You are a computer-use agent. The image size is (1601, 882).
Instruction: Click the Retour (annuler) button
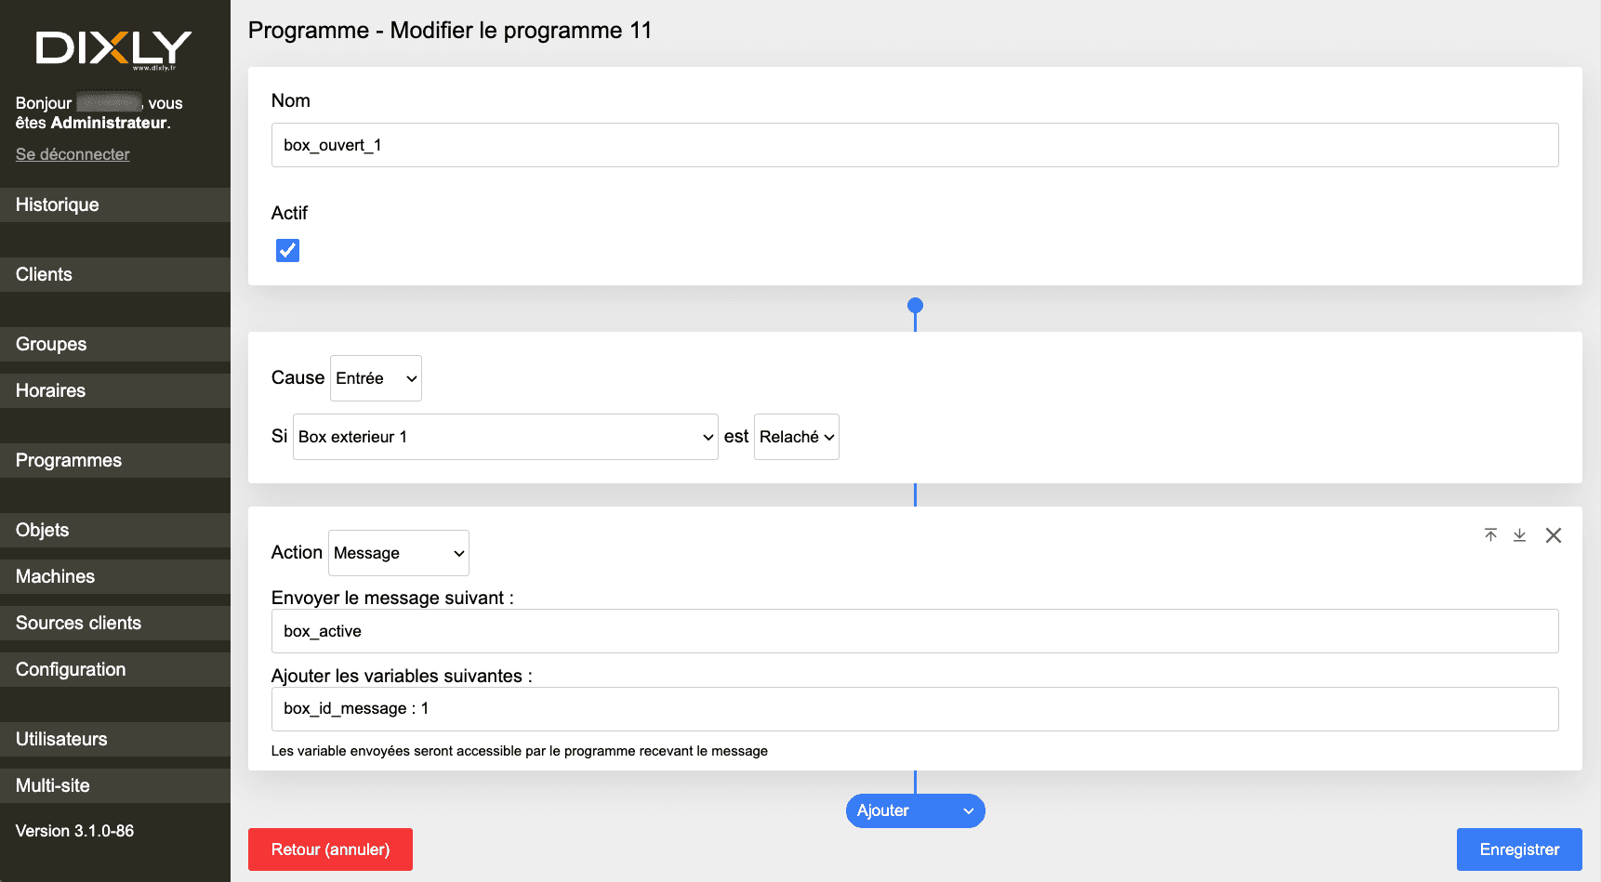(x=330, y=849)
